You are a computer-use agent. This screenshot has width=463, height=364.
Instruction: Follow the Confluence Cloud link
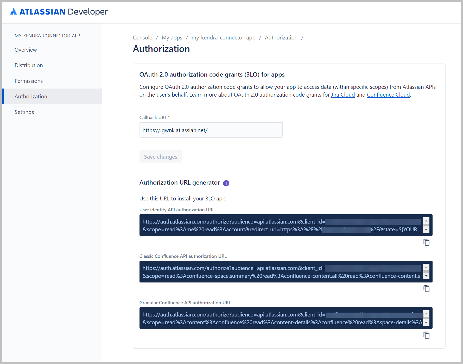click(x=388, y=95)
